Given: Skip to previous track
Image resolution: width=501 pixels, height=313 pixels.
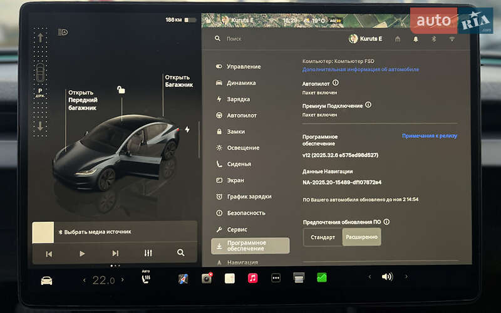Looking at the screenshot, I should pyautogui.click(x=49, y=254).
